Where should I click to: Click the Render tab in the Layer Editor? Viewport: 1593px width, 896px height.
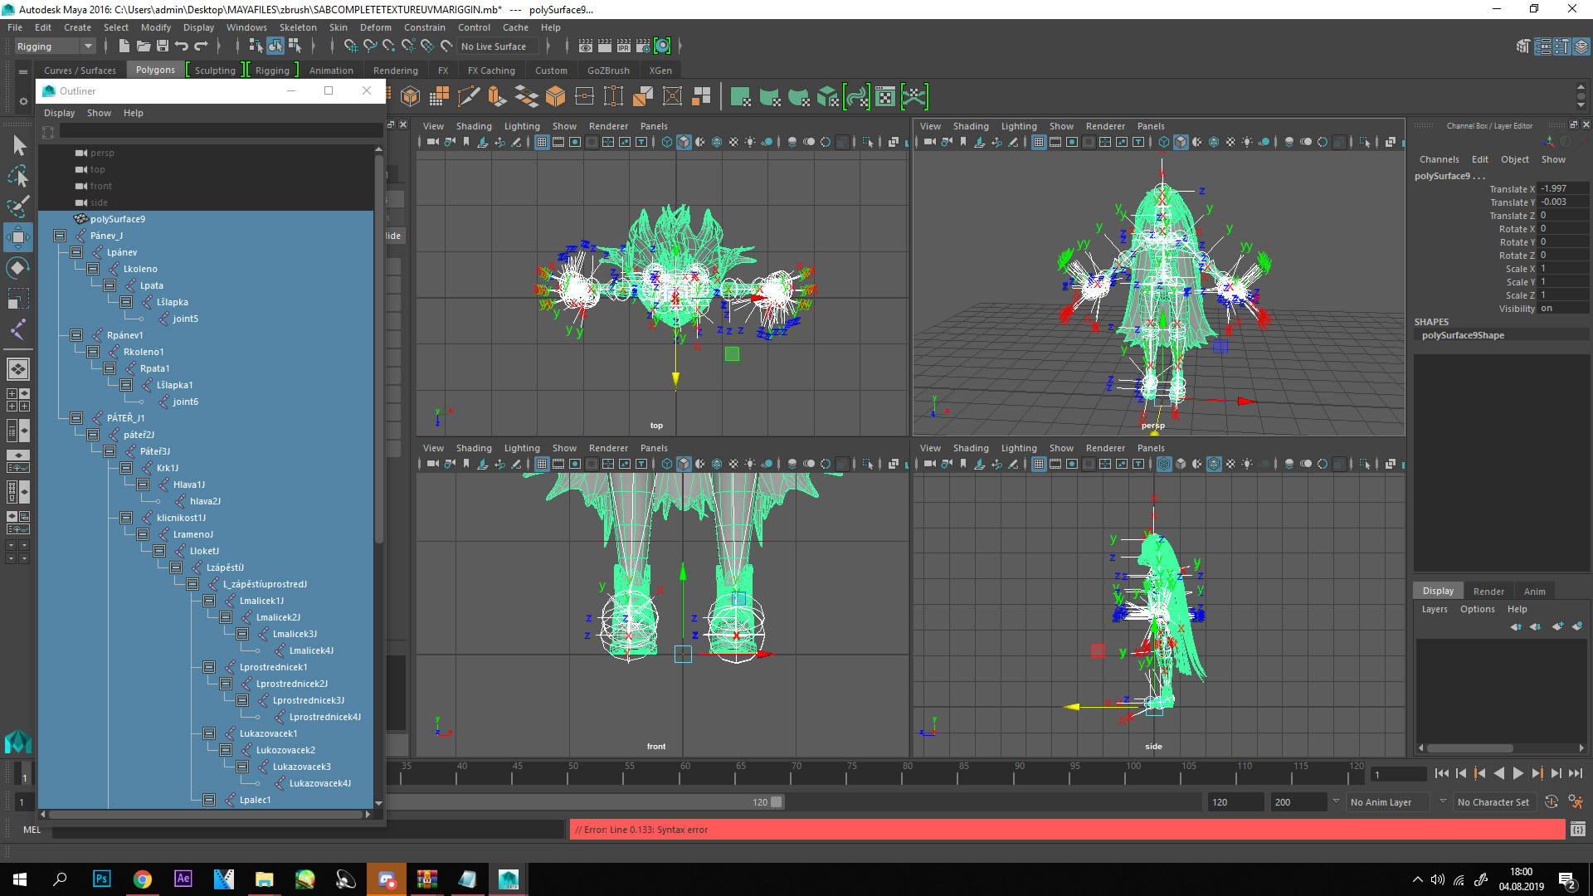(1489, 590)
